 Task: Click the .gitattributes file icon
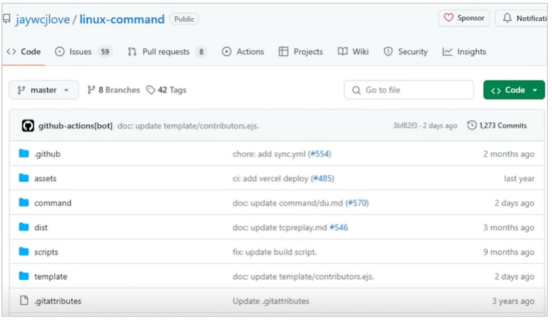tap(24, 301)
